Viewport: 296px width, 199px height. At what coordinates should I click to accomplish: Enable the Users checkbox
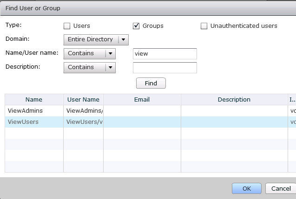tap(67, 26)
